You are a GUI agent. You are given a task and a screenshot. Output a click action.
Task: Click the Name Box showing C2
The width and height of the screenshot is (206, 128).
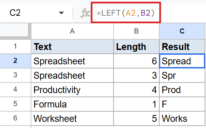click(x=15, y=13)
